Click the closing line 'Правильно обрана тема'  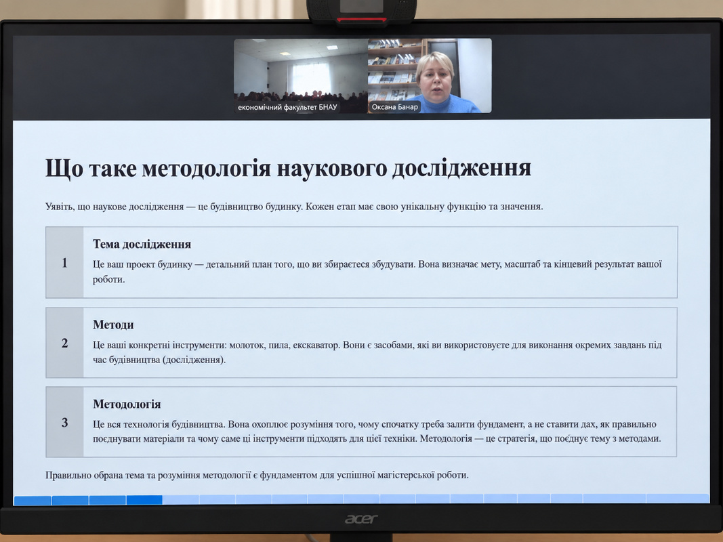(x=257, y=475)
